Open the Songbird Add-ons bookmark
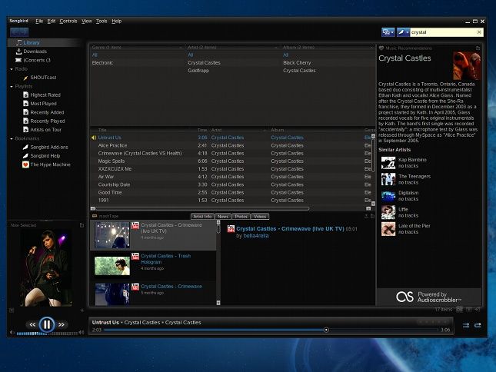496x372 pixels. tap(49, 148)
